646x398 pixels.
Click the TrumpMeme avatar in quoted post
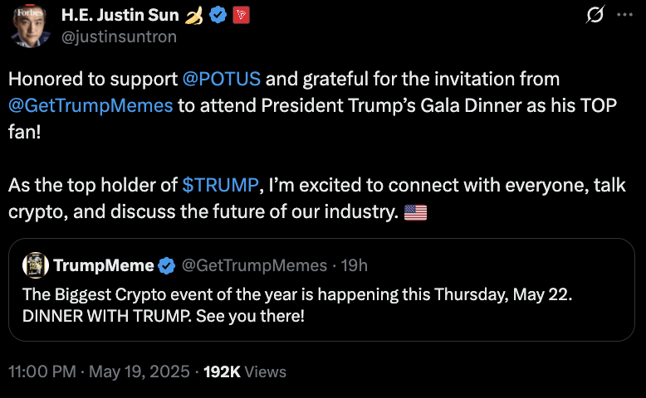tap(34, 265)
